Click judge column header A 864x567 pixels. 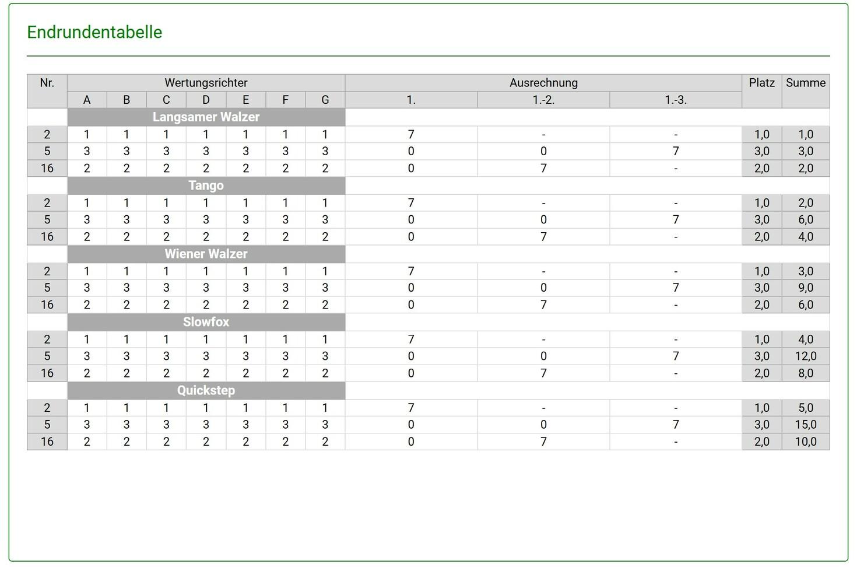(87, 100)
